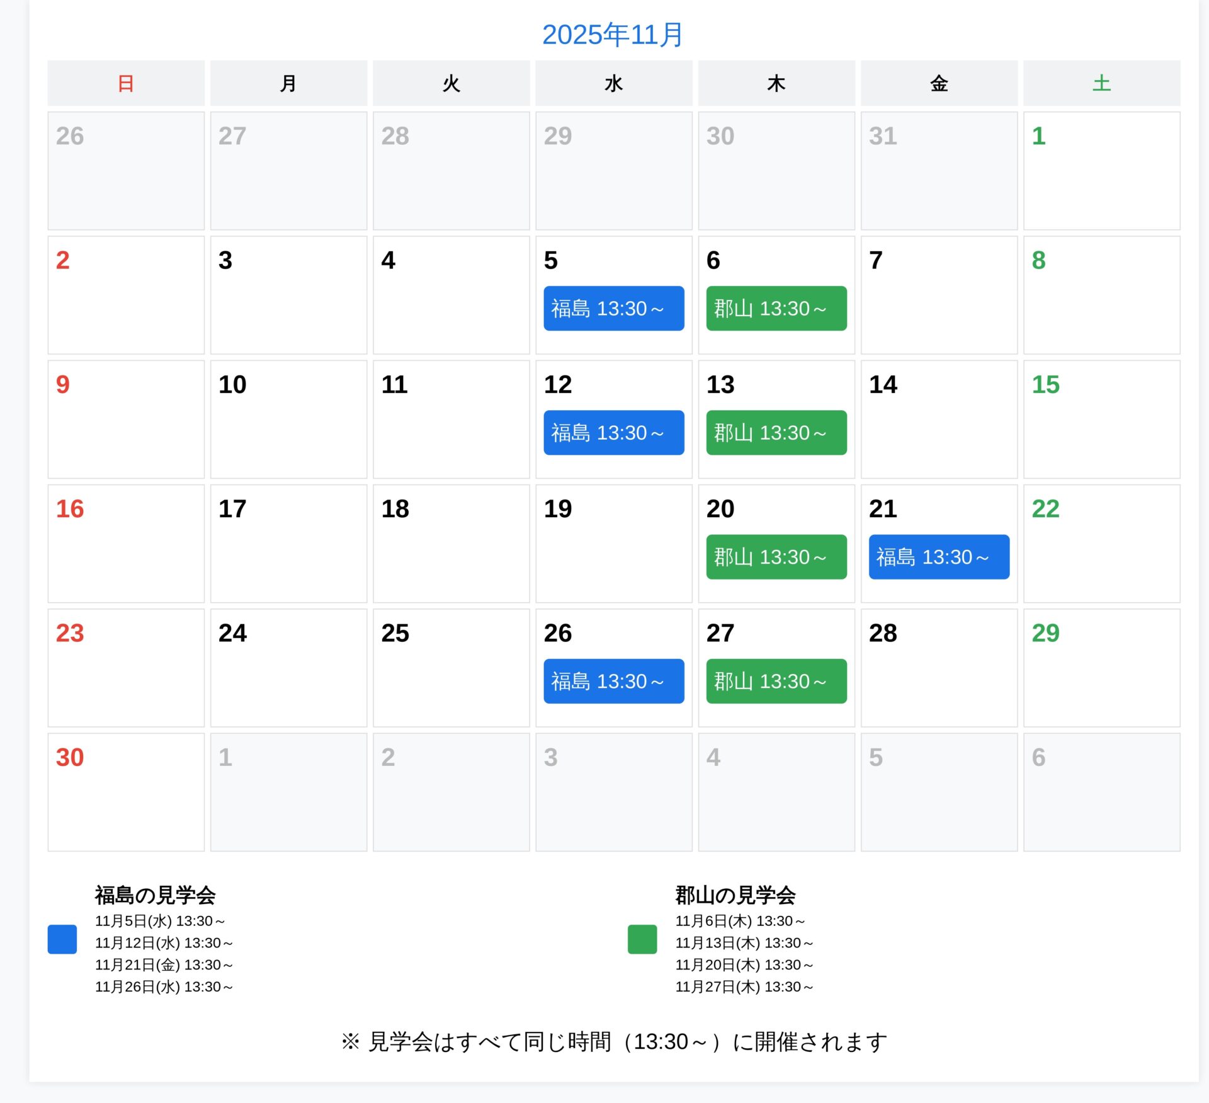Click the November 1 Saturday cell
The width and height of the screenshot is (1209, 1103).
point(1101,171)
